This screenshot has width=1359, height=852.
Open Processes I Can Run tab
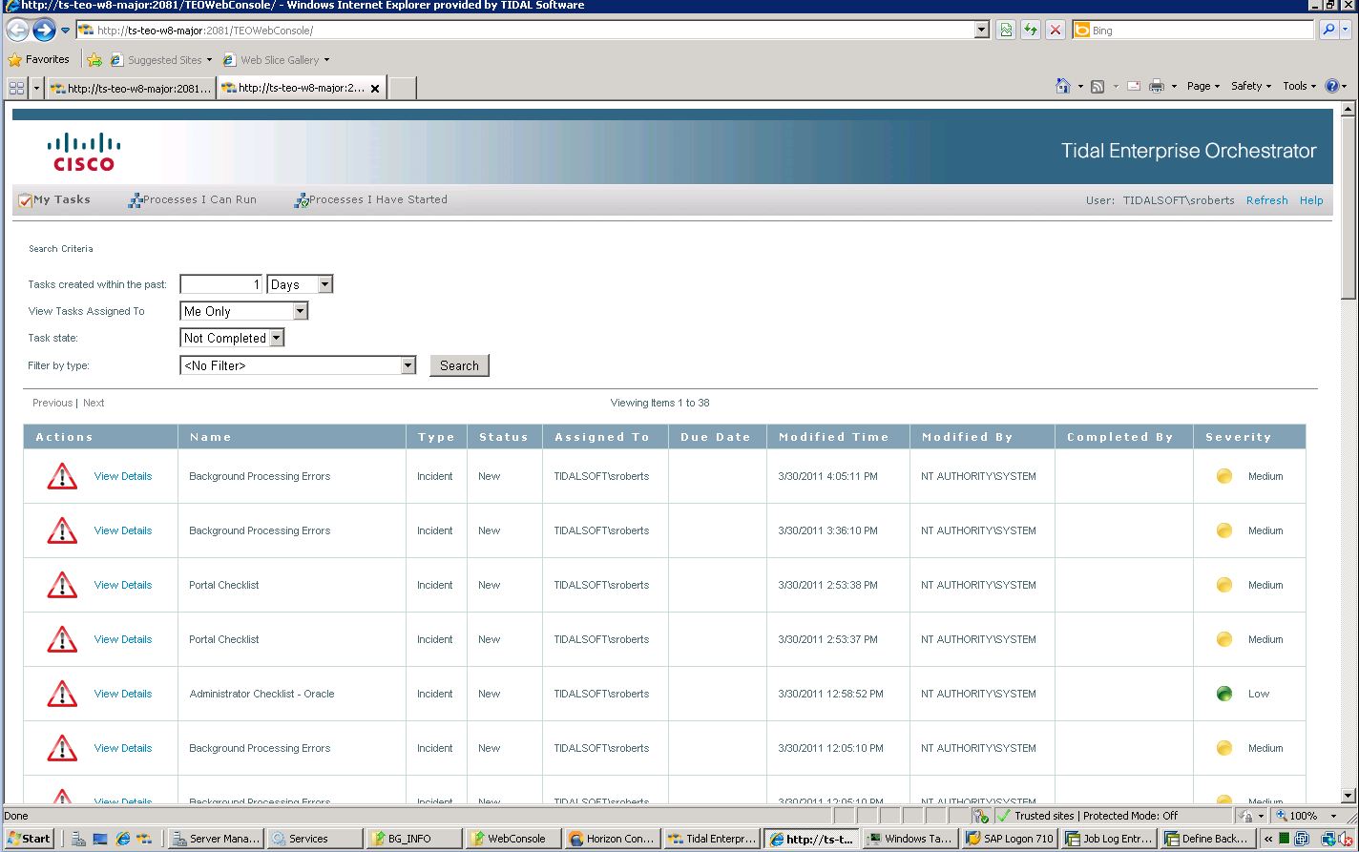(x=192, y=199)
